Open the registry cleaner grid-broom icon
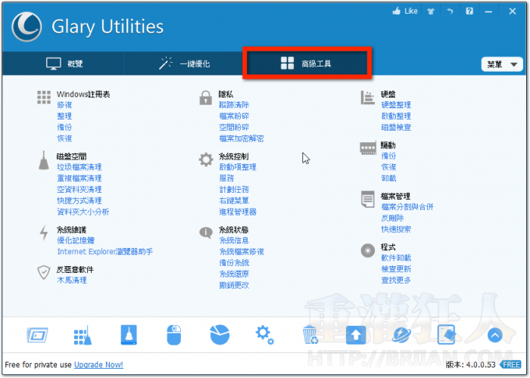The width and height of the screenshot is (530, 378). pos(83,335)
